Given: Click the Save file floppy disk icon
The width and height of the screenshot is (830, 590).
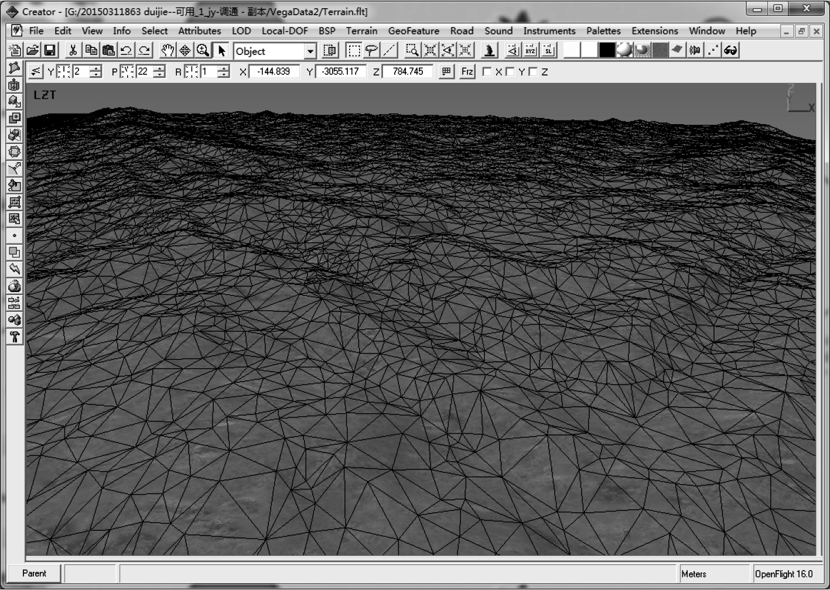Looking at the screenshot, I should [x=50, y=51].
